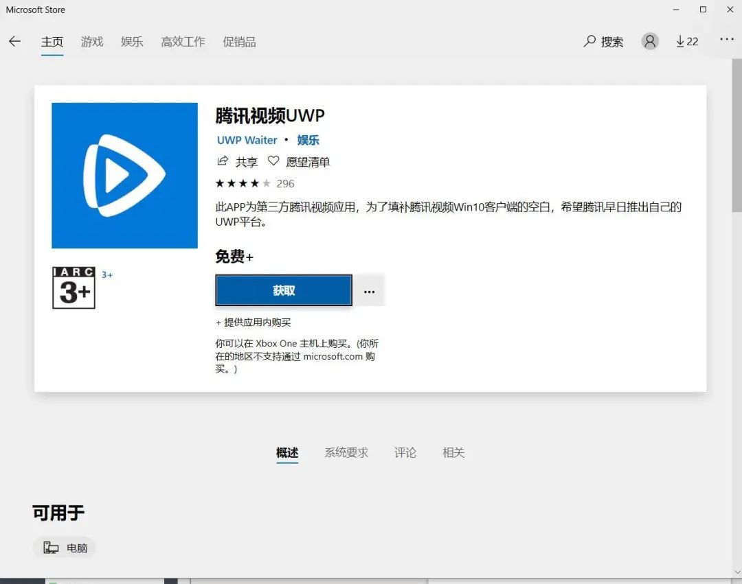Click the back navigation arrow
This screenshot has height=584, width=742.
[x=14, y=41]
